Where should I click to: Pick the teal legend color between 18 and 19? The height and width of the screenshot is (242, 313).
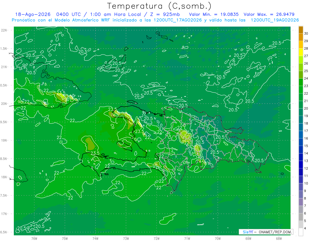pos(301,120)
